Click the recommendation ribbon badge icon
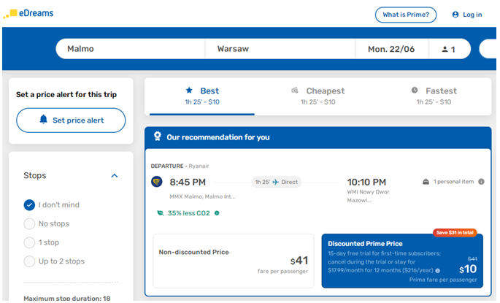500x303 pixels. click(x=157, y=137)
